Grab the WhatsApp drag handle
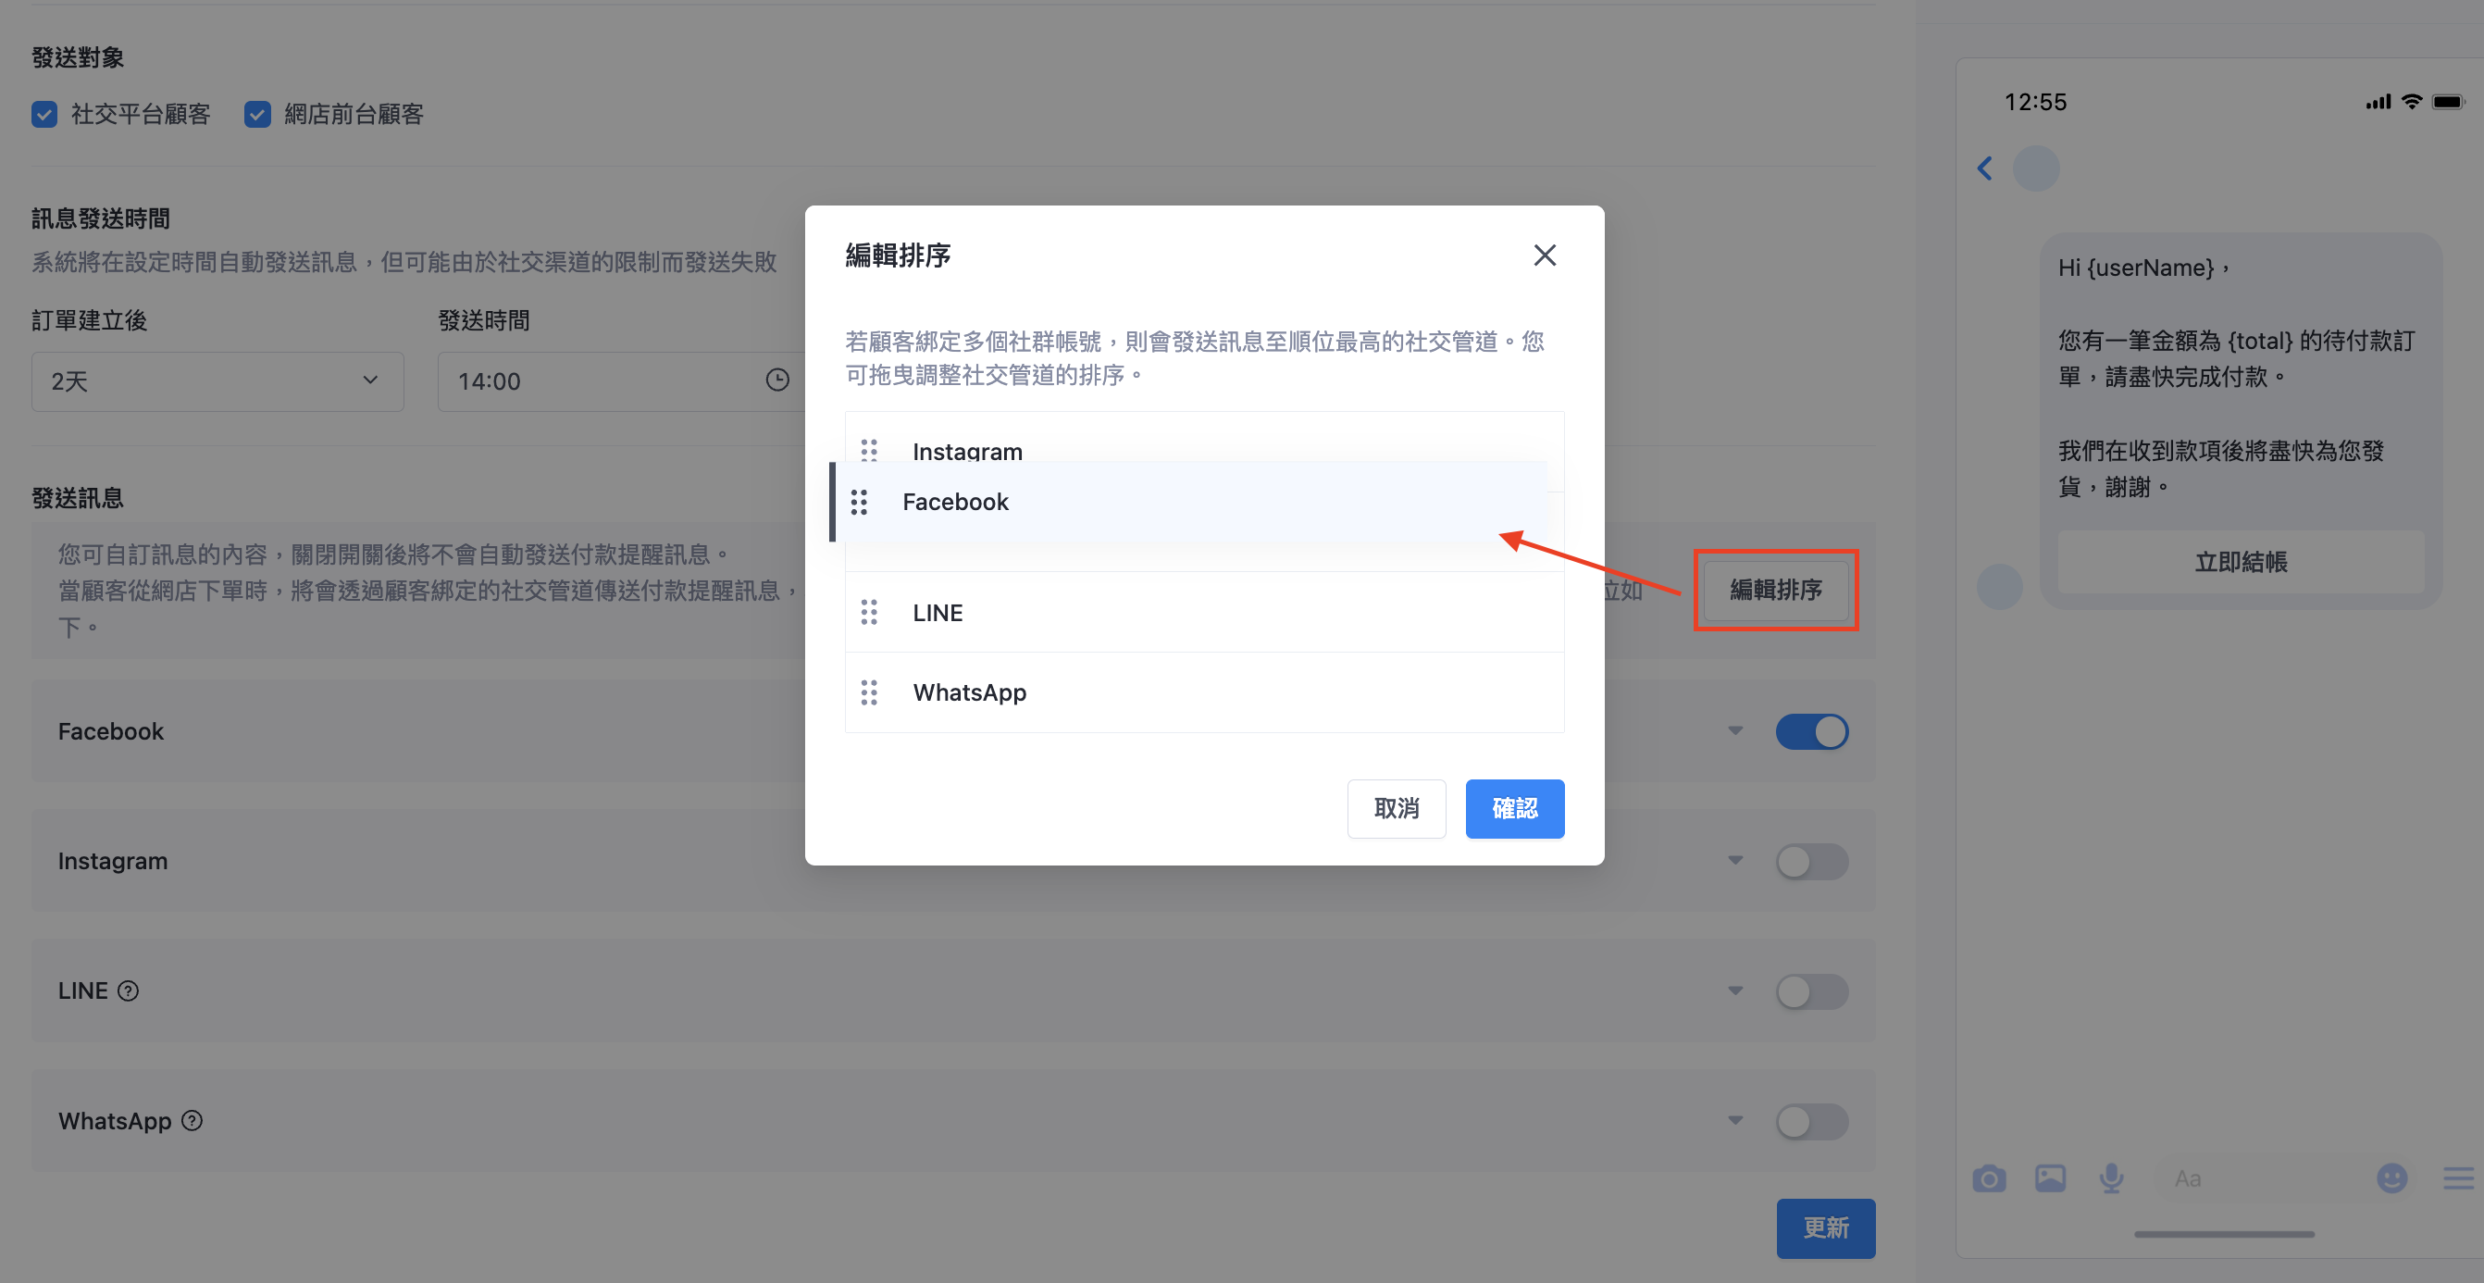2484x1283 pixels. (869, 692)
